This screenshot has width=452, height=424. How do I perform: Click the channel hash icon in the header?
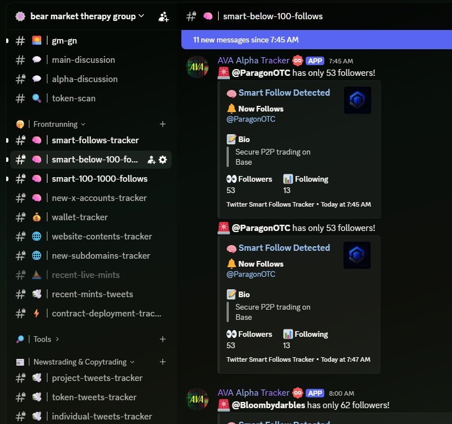(191, 16)
